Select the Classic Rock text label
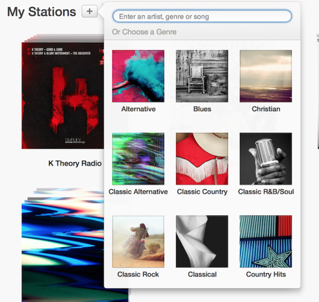 pyautogui.click(x=138, y=275)
